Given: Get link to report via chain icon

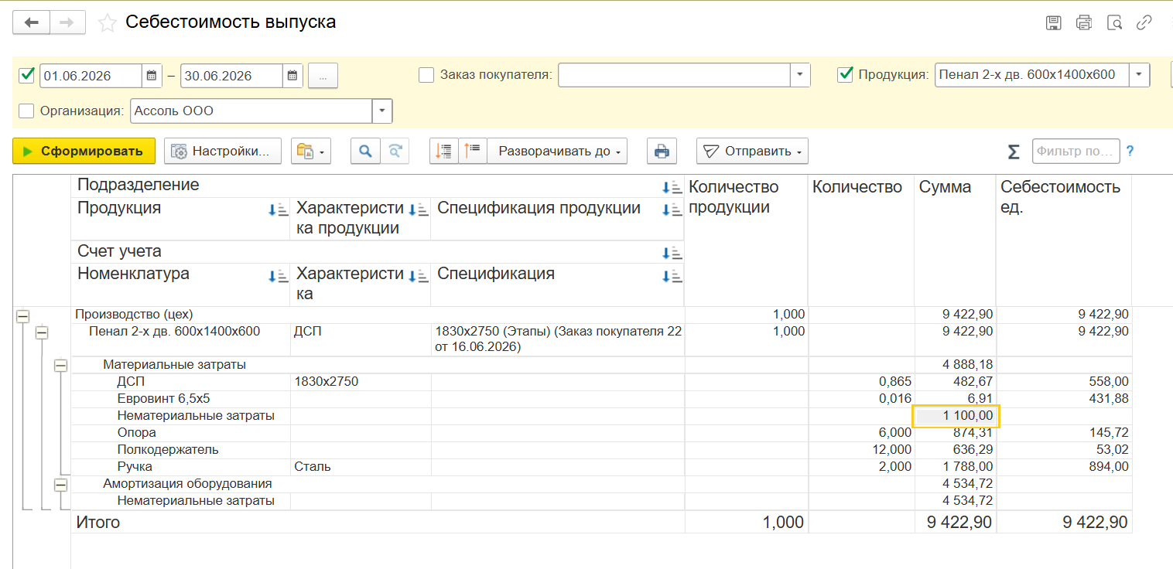Looking at the screenshot, I should 1144,22.
